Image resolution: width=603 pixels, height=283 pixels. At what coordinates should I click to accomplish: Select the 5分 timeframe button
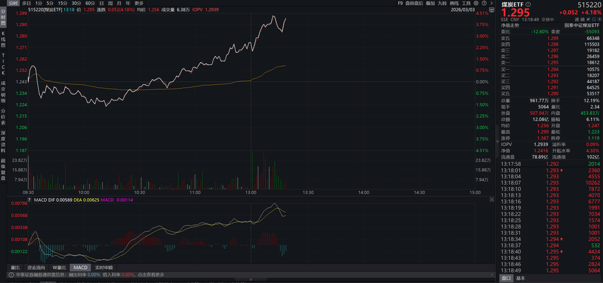point(50,3)
